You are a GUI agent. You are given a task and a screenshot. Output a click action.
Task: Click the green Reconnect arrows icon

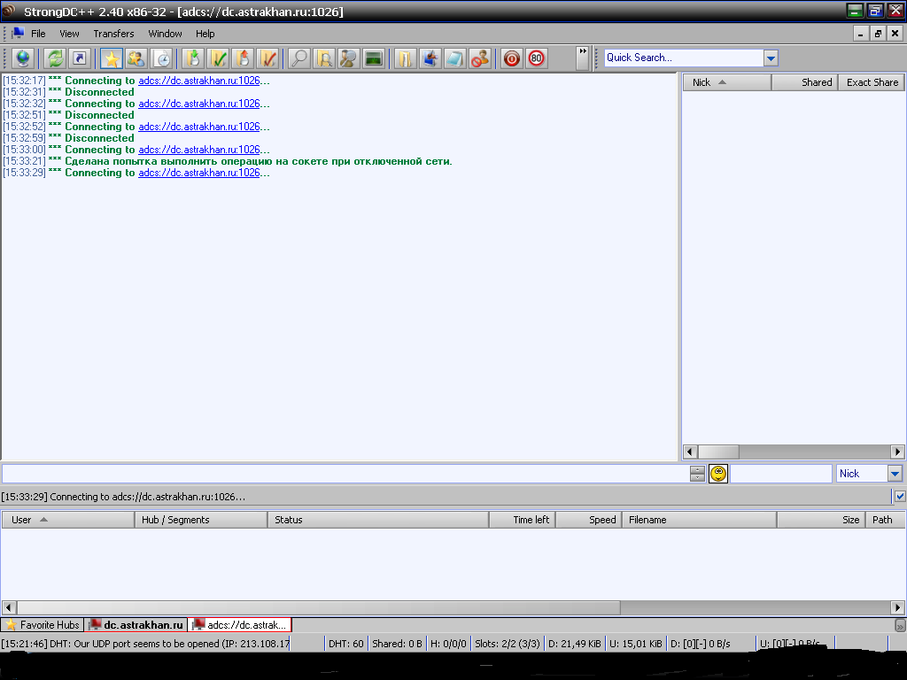[55, 58]
